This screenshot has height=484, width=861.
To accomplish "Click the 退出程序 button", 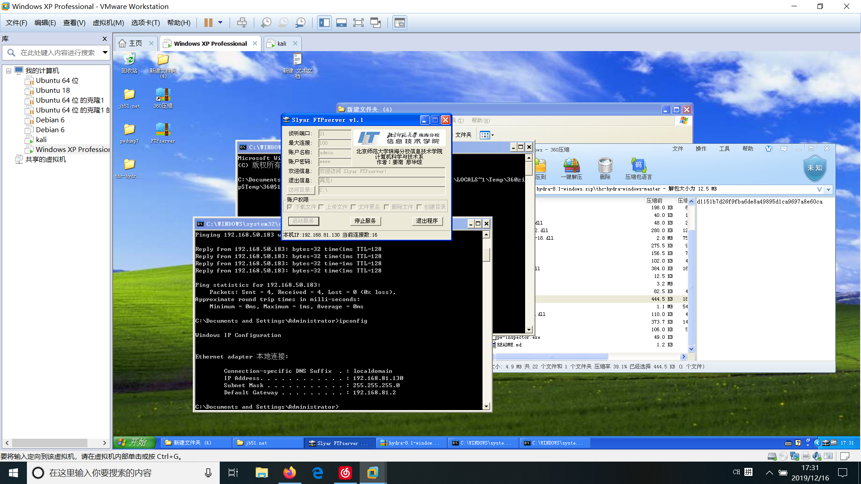I will [426, 221].
